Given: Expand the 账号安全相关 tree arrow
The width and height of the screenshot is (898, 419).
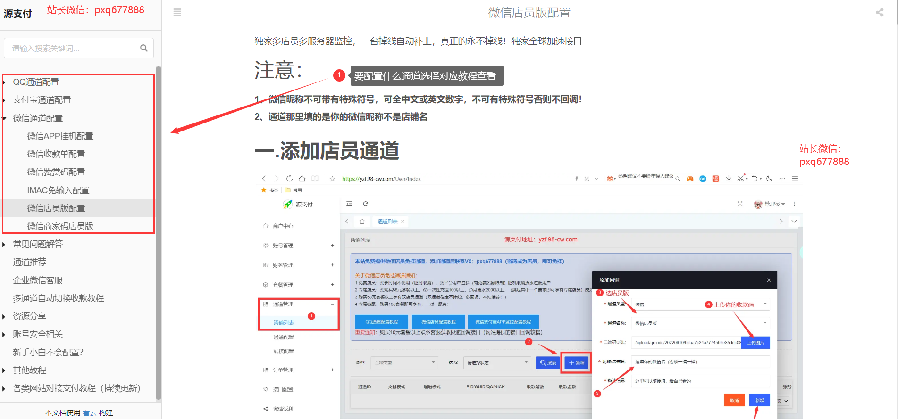Looking at the screenshot, I should [4, 334].
